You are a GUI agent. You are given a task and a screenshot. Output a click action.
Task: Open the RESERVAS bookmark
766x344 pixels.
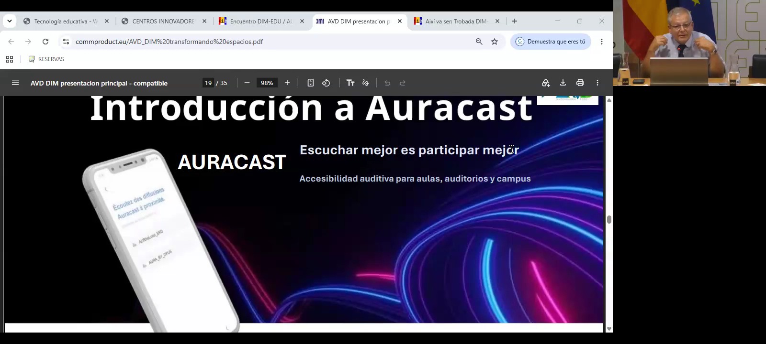coord(46,59)
